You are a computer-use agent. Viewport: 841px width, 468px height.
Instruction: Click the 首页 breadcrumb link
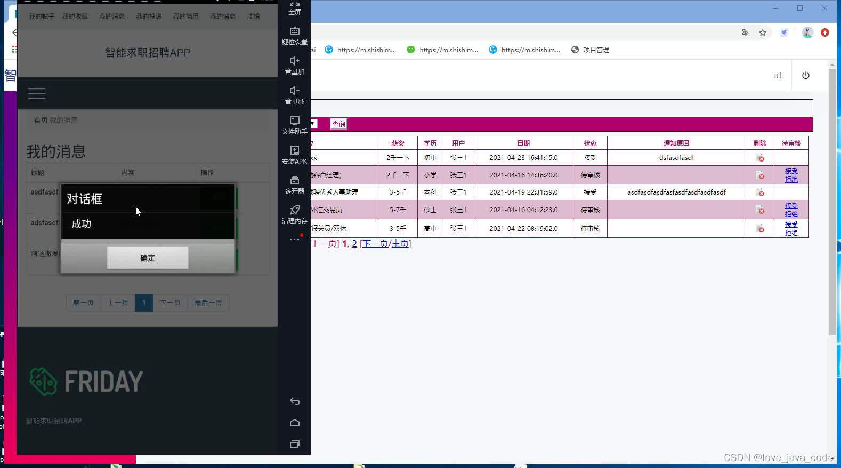[x=41, y=120]
